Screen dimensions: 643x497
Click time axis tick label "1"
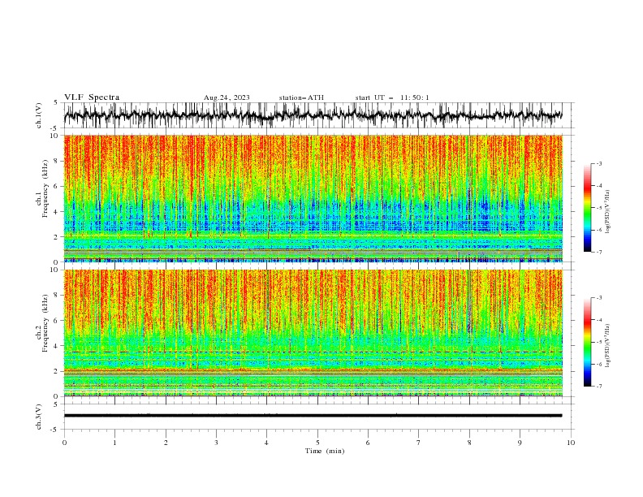click(x=114, y=443)
